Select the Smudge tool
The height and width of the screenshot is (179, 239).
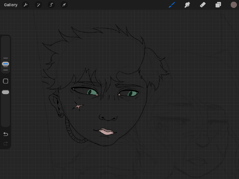187,5
